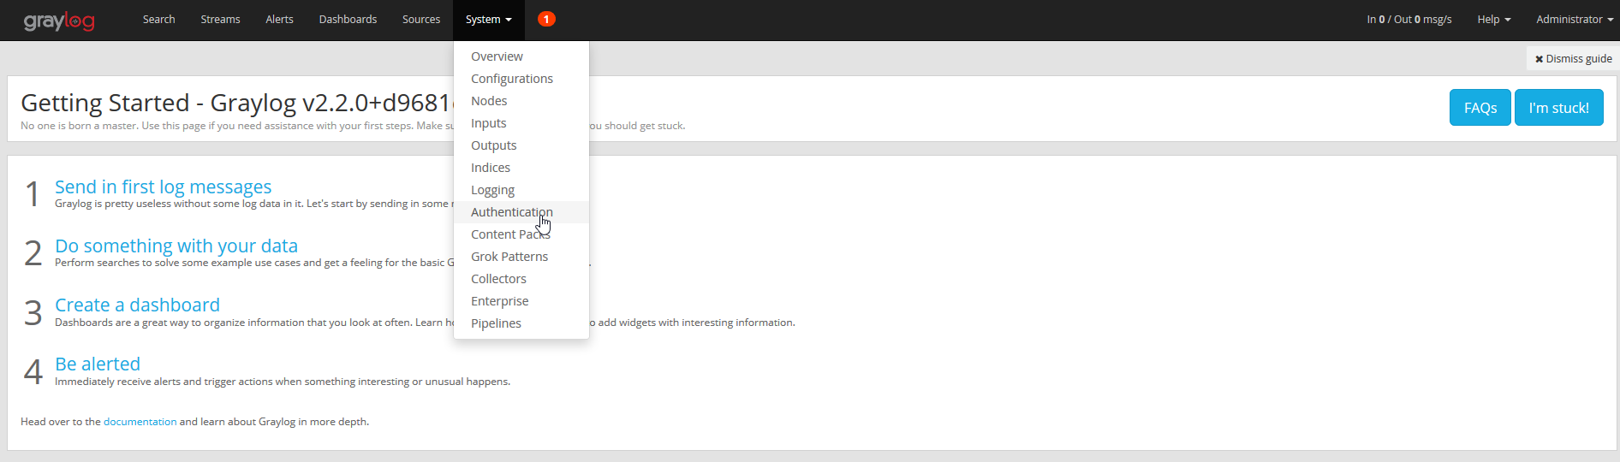Collapse the System dropdown menu

tap(488, 19)
